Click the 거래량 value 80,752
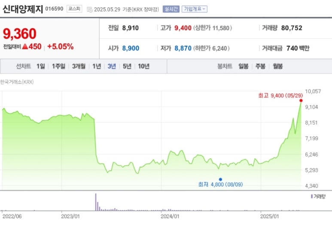Viewport: 332px width, 226px height. [292, 28]
